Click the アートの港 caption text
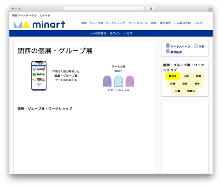222x187 pixels. [x=119, y=66]
